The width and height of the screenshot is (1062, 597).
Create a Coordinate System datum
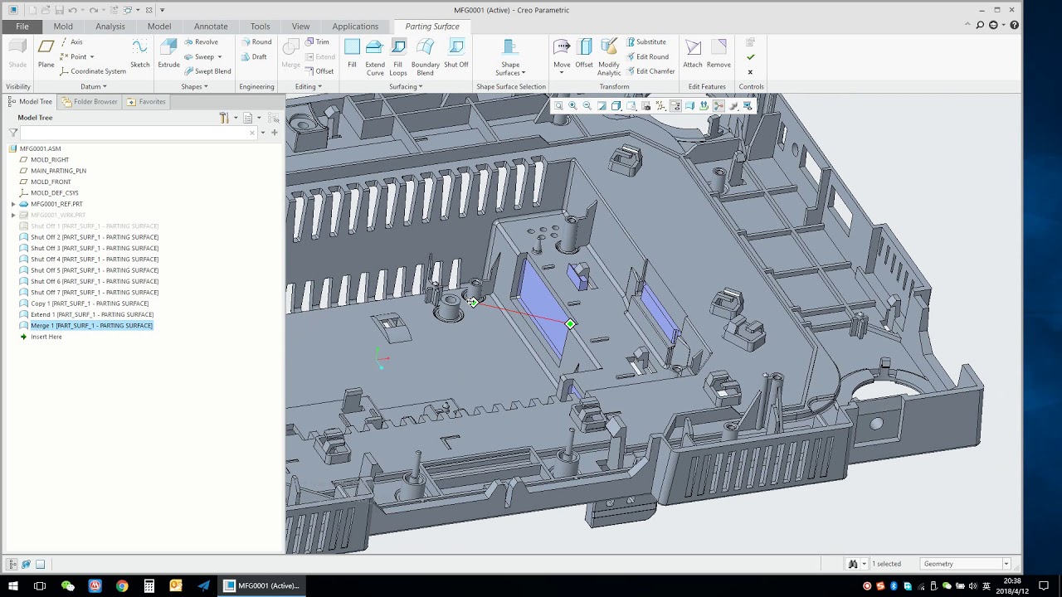pos(93,71)
